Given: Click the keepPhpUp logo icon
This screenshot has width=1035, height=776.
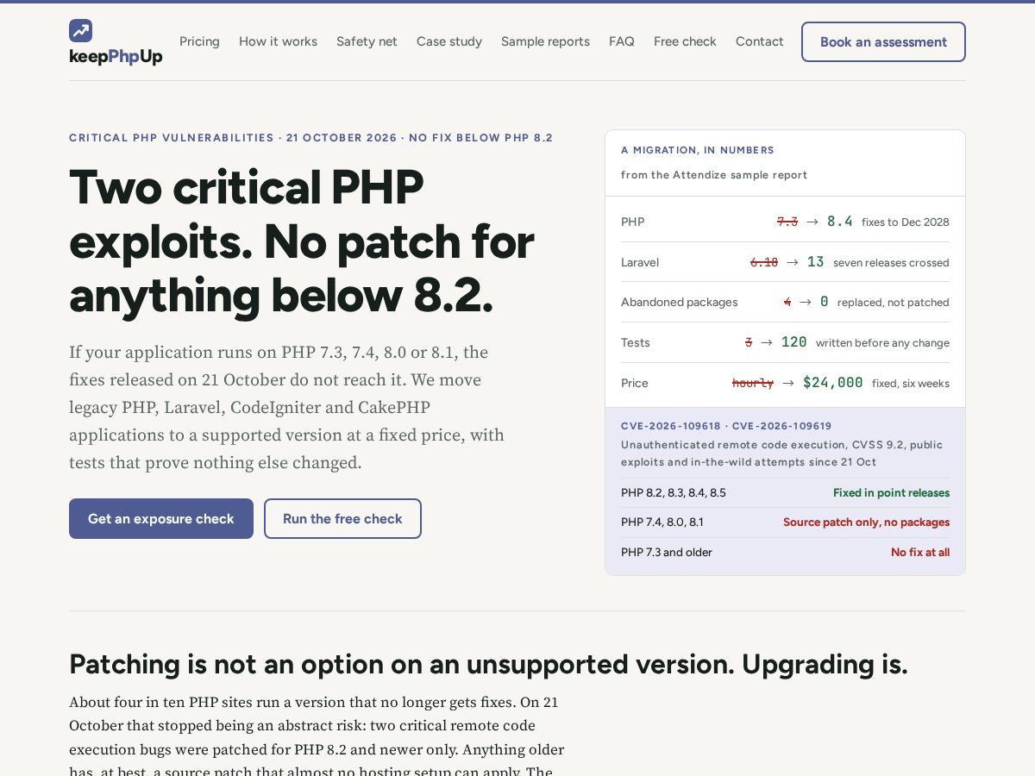Looking at the screenshot, I should pos(80,31).
